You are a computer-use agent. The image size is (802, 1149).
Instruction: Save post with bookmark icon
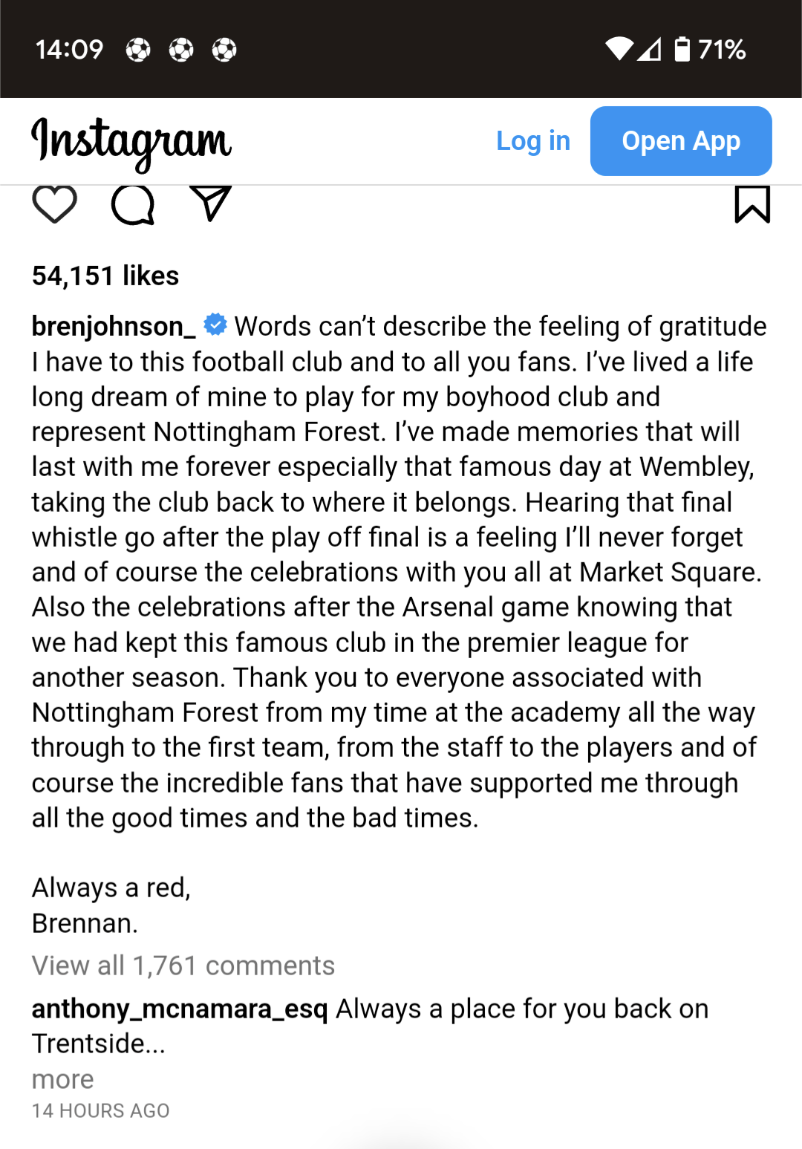tap(752, 204)
